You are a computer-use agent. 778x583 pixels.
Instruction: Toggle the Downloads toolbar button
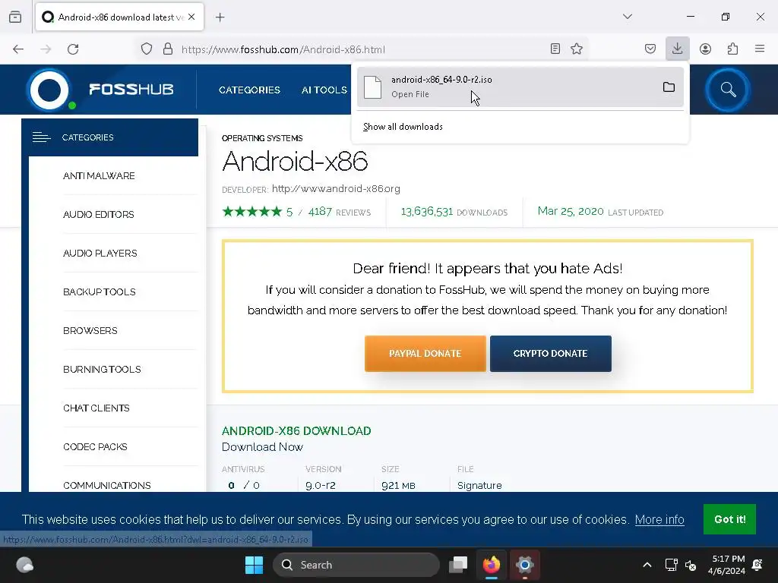[x=677, y=49]
